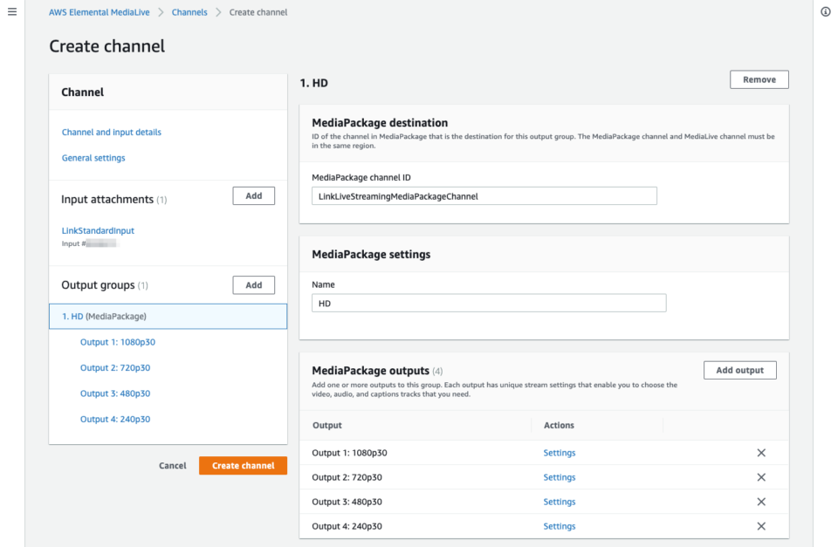
Task: Delete Output 2: 720p30 with the X icon
Action: (x=760, y=477)
